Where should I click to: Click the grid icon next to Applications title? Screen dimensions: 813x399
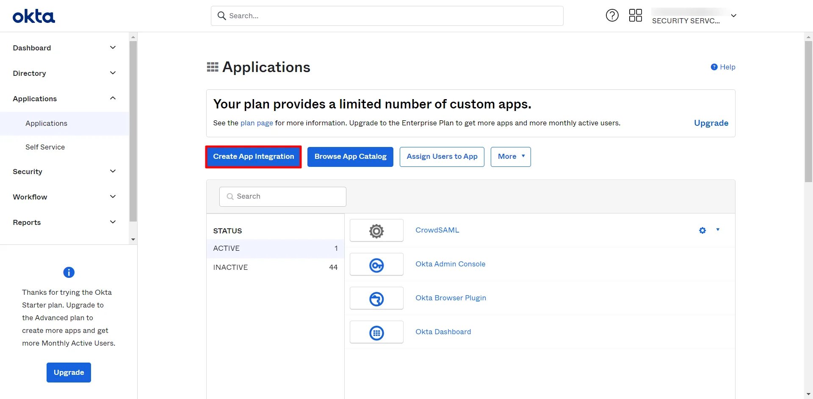click(x=213, y=66)
